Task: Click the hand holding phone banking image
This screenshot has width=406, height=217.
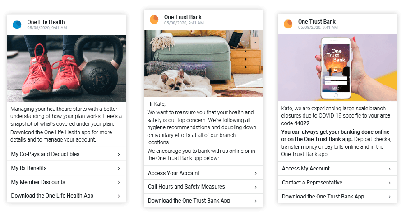Action: click(337, 68)
